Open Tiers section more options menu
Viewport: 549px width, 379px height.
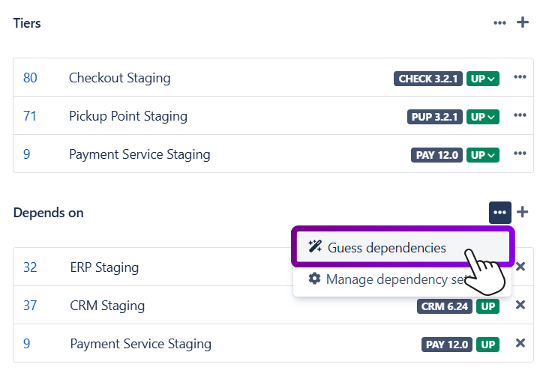point(499,23)
